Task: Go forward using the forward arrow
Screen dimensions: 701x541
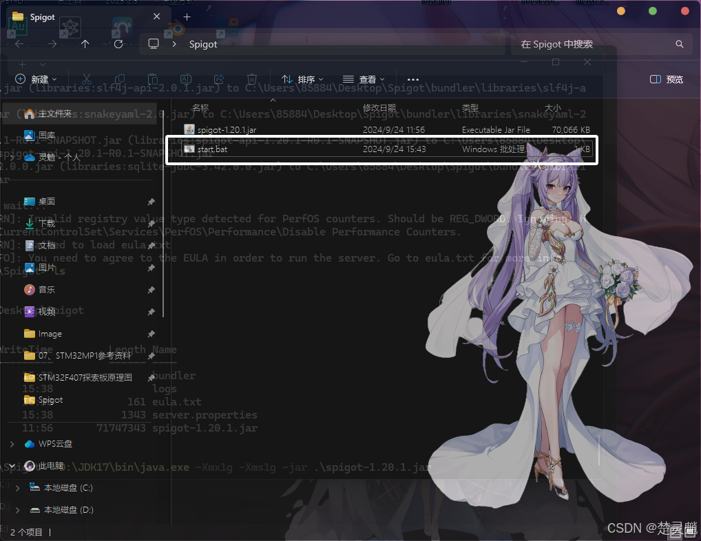Action: pyautogui.click(x=52, y=44)
